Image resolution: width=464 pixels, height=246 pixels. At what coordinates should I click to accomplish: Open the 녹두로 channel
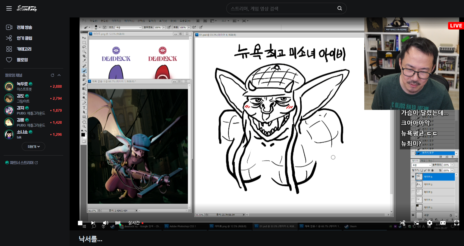33,86
